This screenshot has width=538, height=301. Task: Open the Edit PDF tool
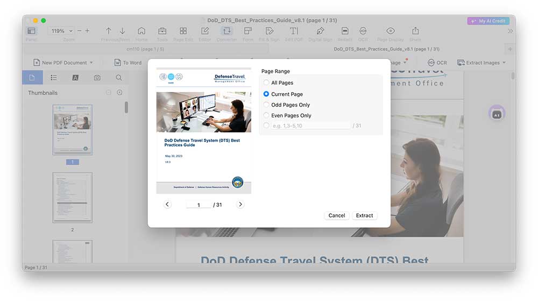click(x=294, y=31)
